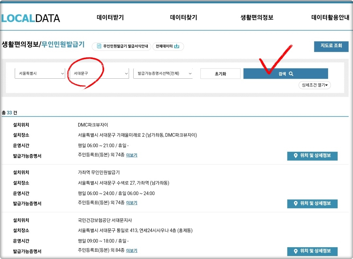Expand 상세조건 열기
Image resolution: width=353 pixels, height=259 pixels.
(314, 85)
